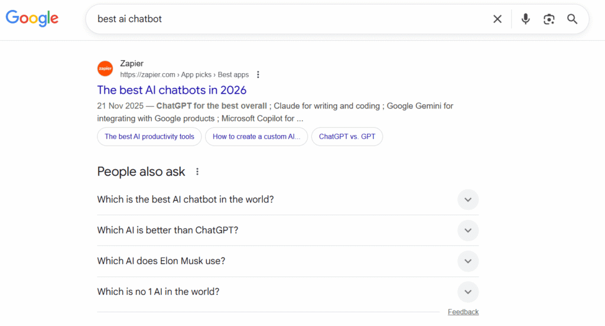Click the Feedback link

[463, 312]
